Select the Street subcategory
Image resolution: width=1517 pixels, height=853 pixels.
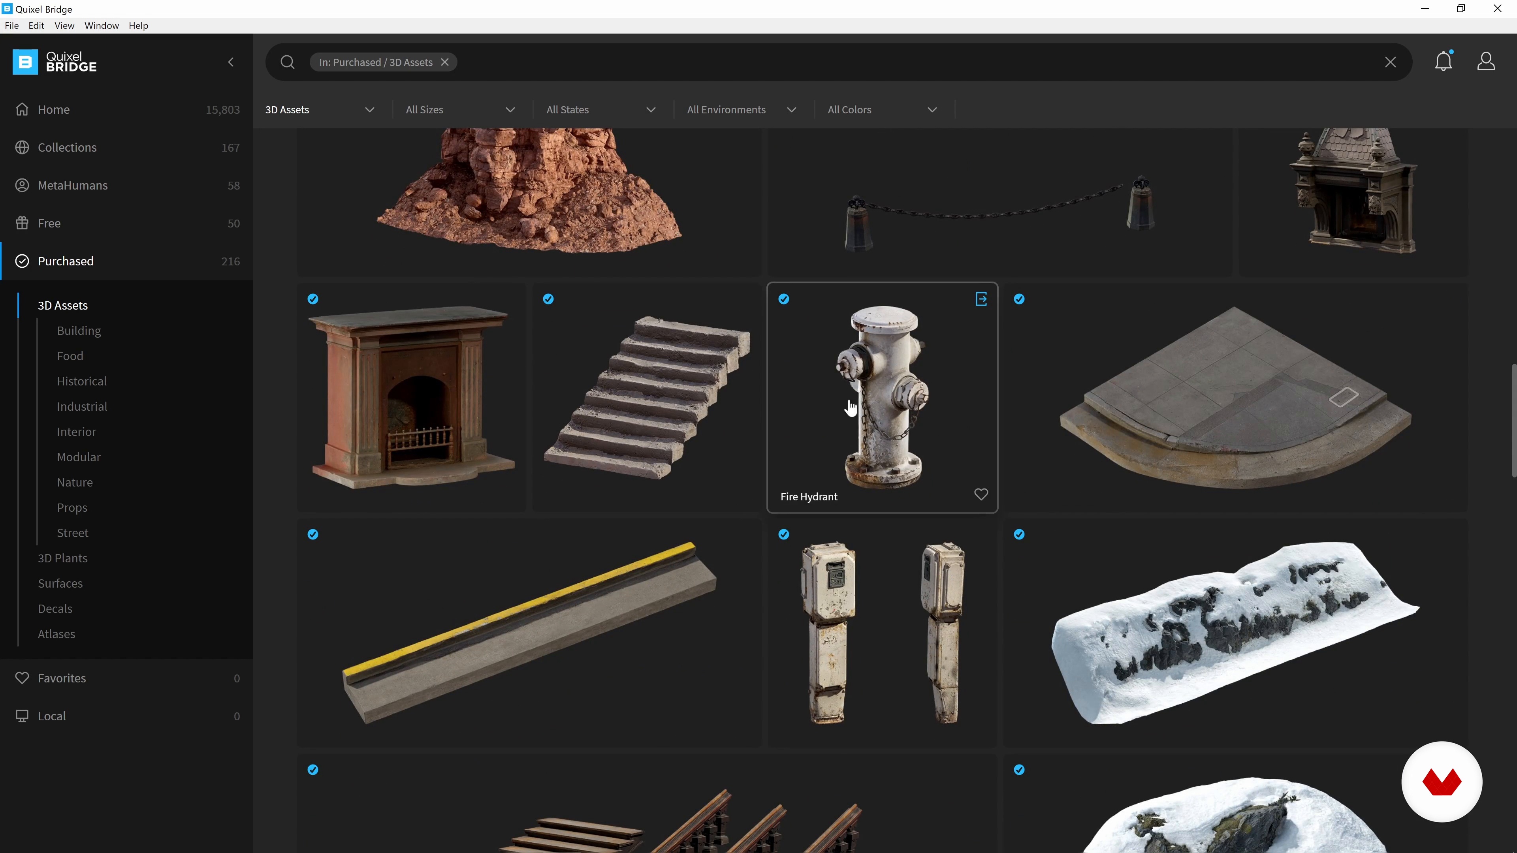[x=72, y=533]
